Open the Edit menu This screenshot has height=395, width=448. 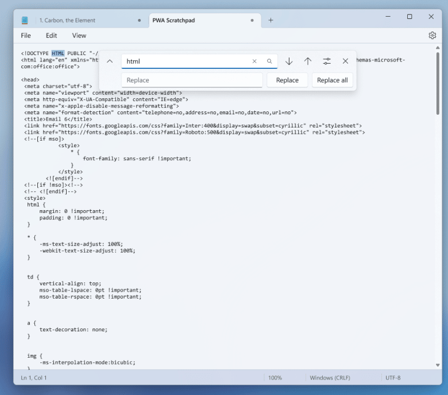click(52, 36)
